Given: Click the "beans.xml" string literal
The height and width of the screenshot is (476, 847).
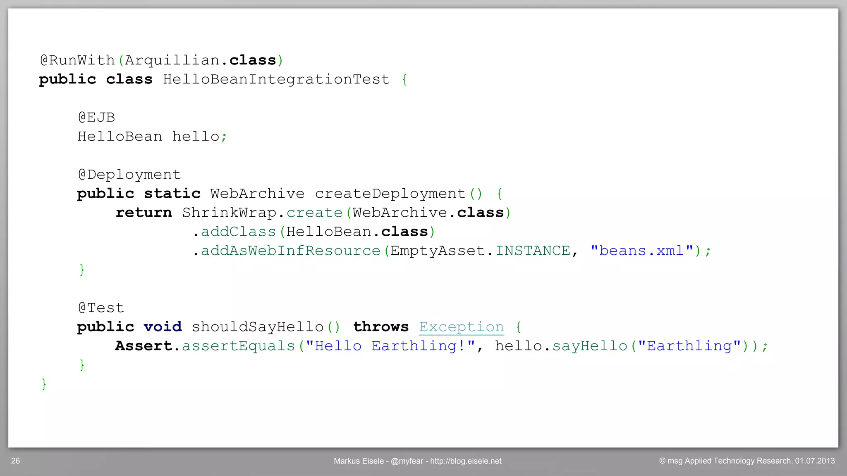Looking at the screenshot, I should 642,251.
